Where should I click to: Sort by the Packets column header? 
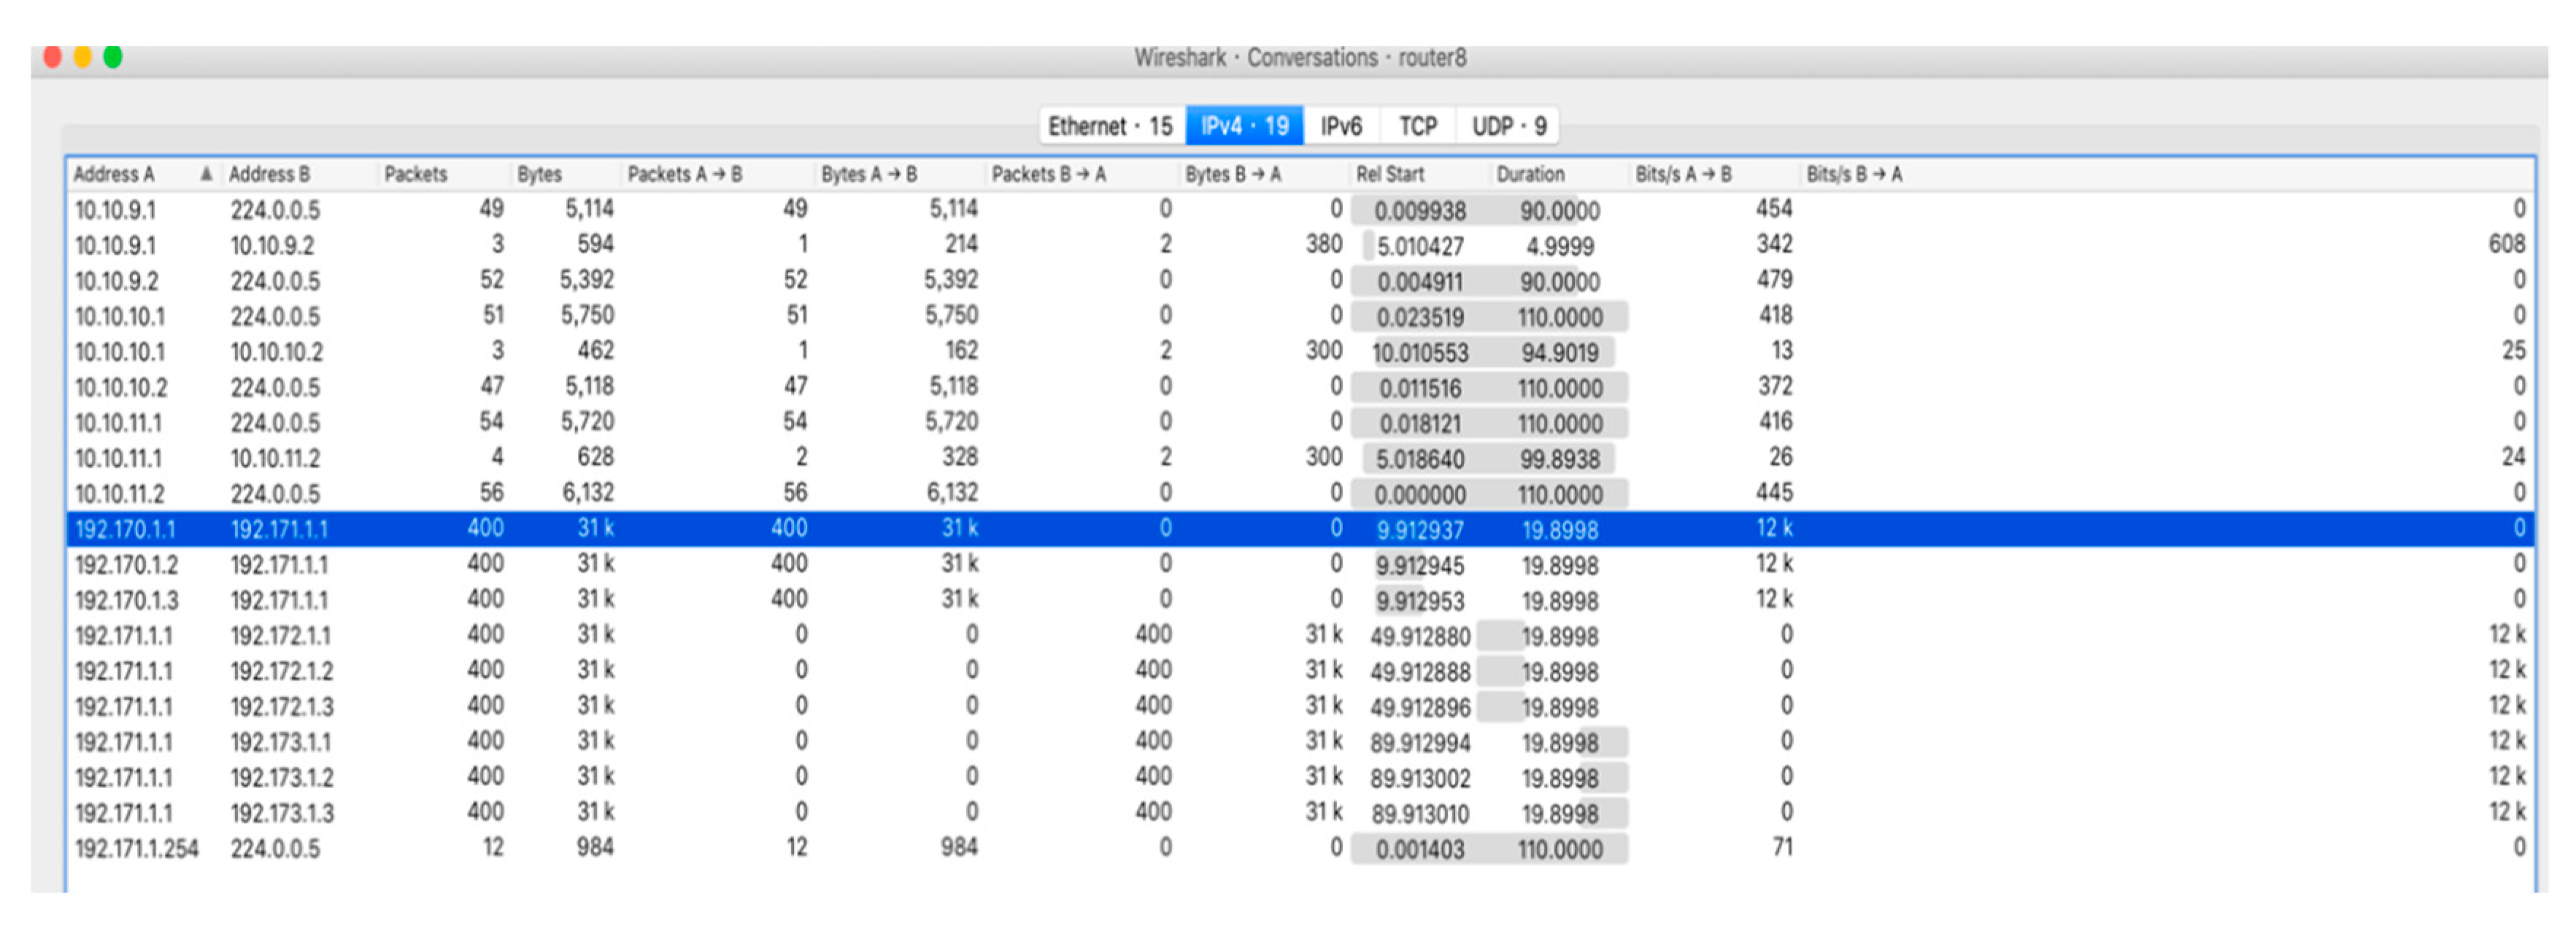pos(416,174)
